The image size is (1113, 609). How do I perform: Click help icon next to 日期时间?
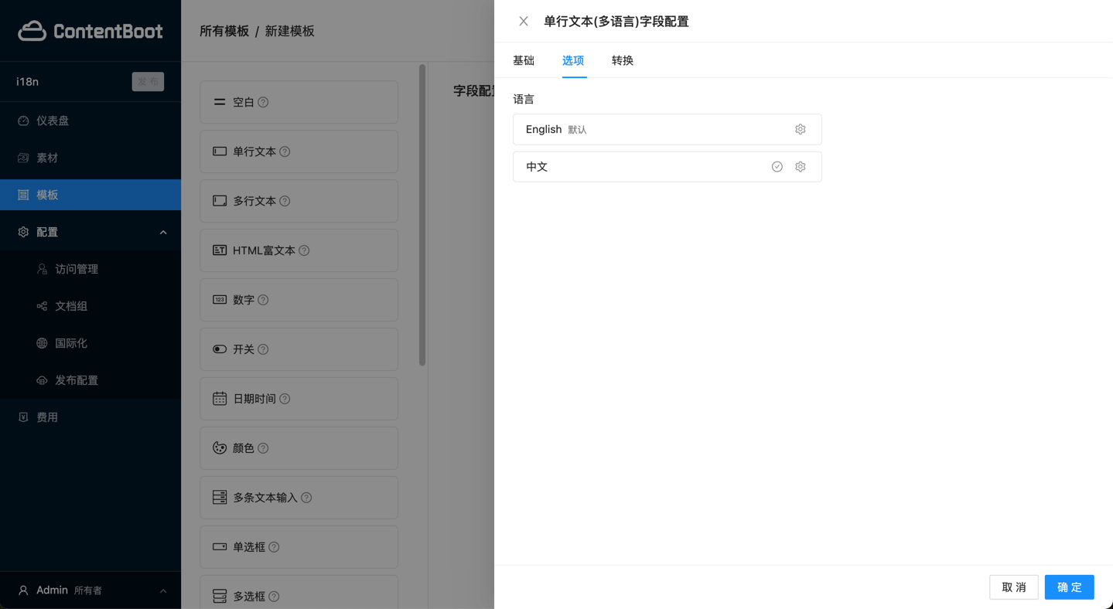(x=285, y=399)
